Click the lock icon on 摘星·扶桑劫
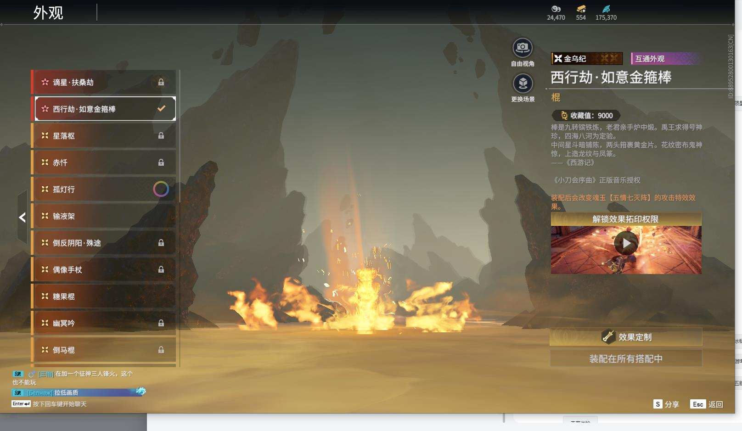742x431 pixels. pyautogui.click(x=161, y=82)
